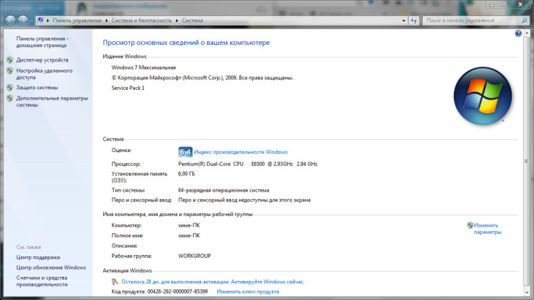Viewport: 534px width, 300px height.
Task: Click the search magnifier icon
Action: click(524, 20)
